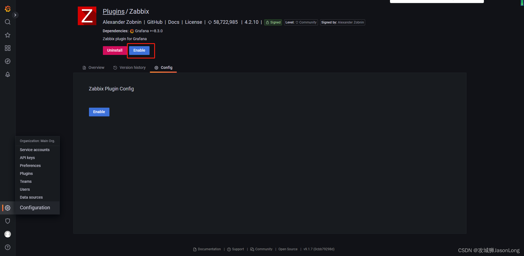
Task: Open the Open Source footer link
Action: 288,249
